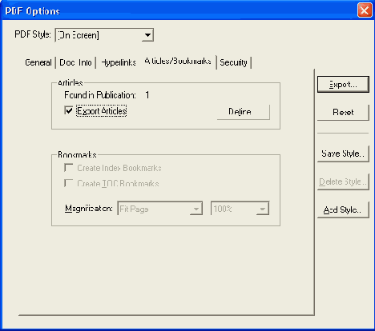Click the Save Style button
375x331 pixels.
pyautogui.click(x=343, y=154)
